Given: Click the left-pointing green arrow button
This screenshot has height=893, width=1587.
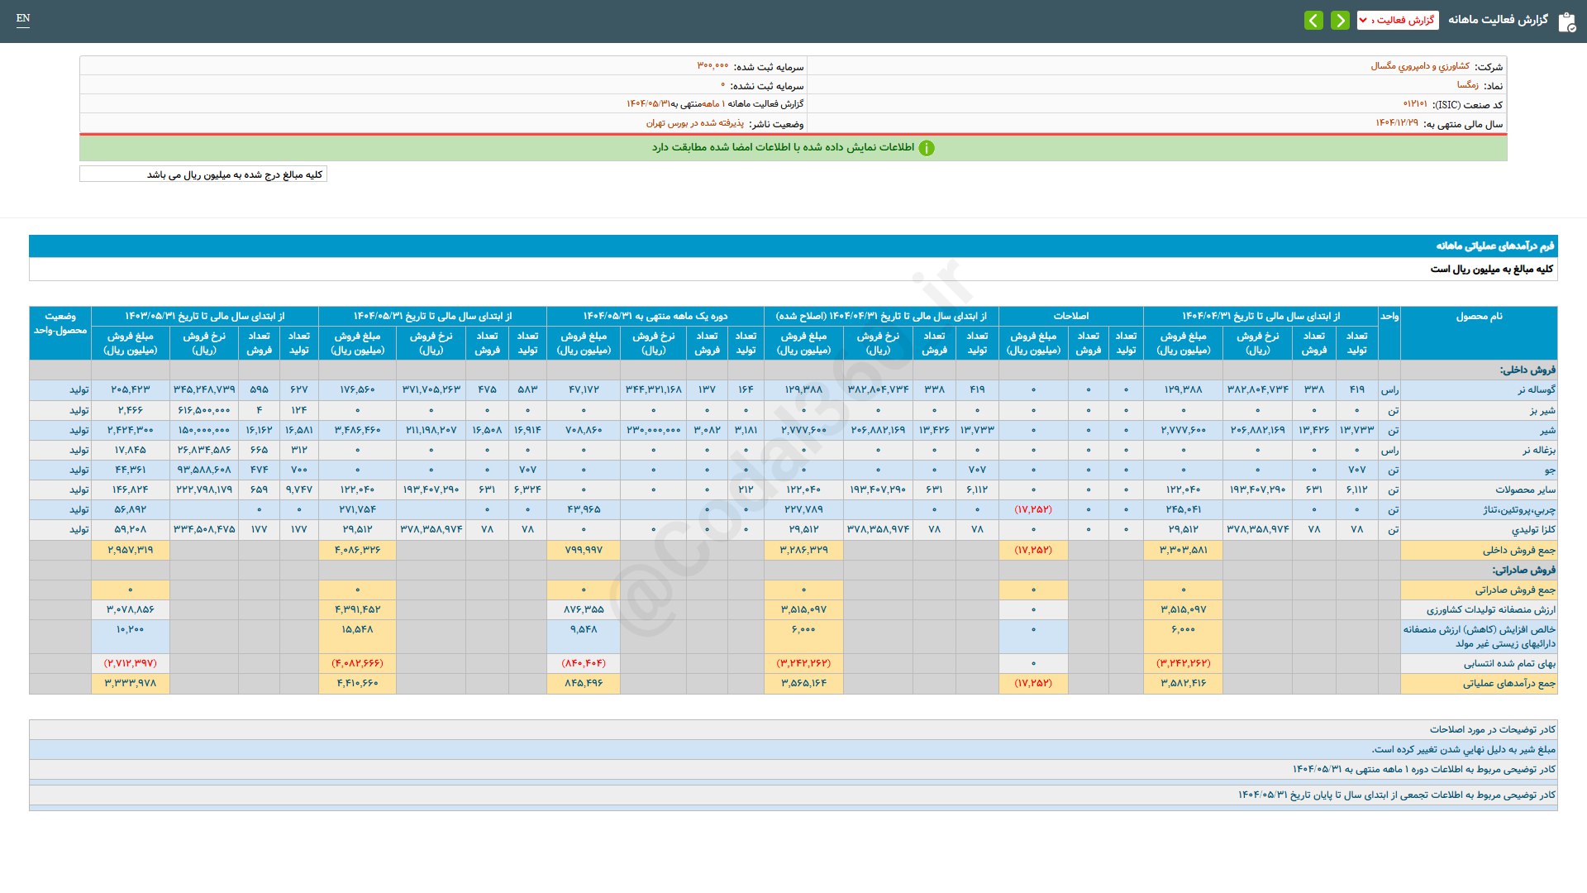Looking at the screenshot, I should (x=1313, y=20).
